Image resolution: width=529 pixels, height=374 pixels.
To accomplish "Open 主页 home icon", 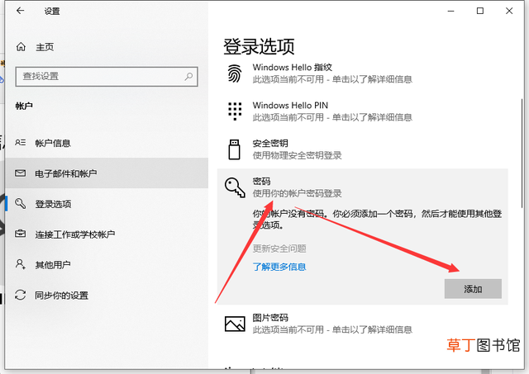I will [21, 47].
